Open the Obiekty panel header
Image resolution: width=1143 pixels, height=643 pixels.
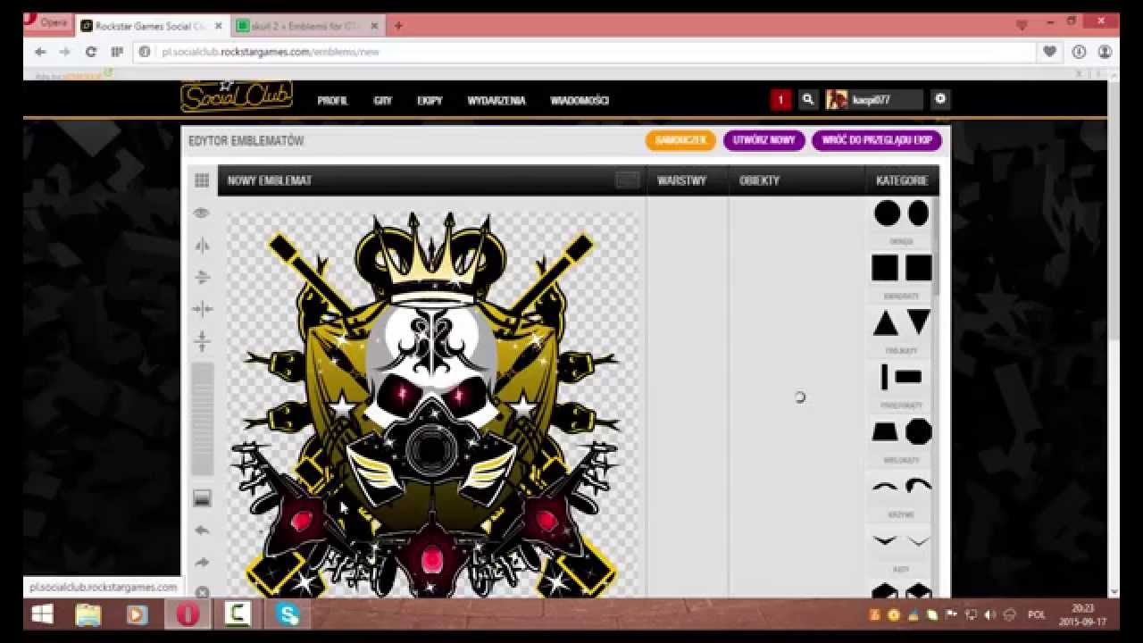[760, 180]
